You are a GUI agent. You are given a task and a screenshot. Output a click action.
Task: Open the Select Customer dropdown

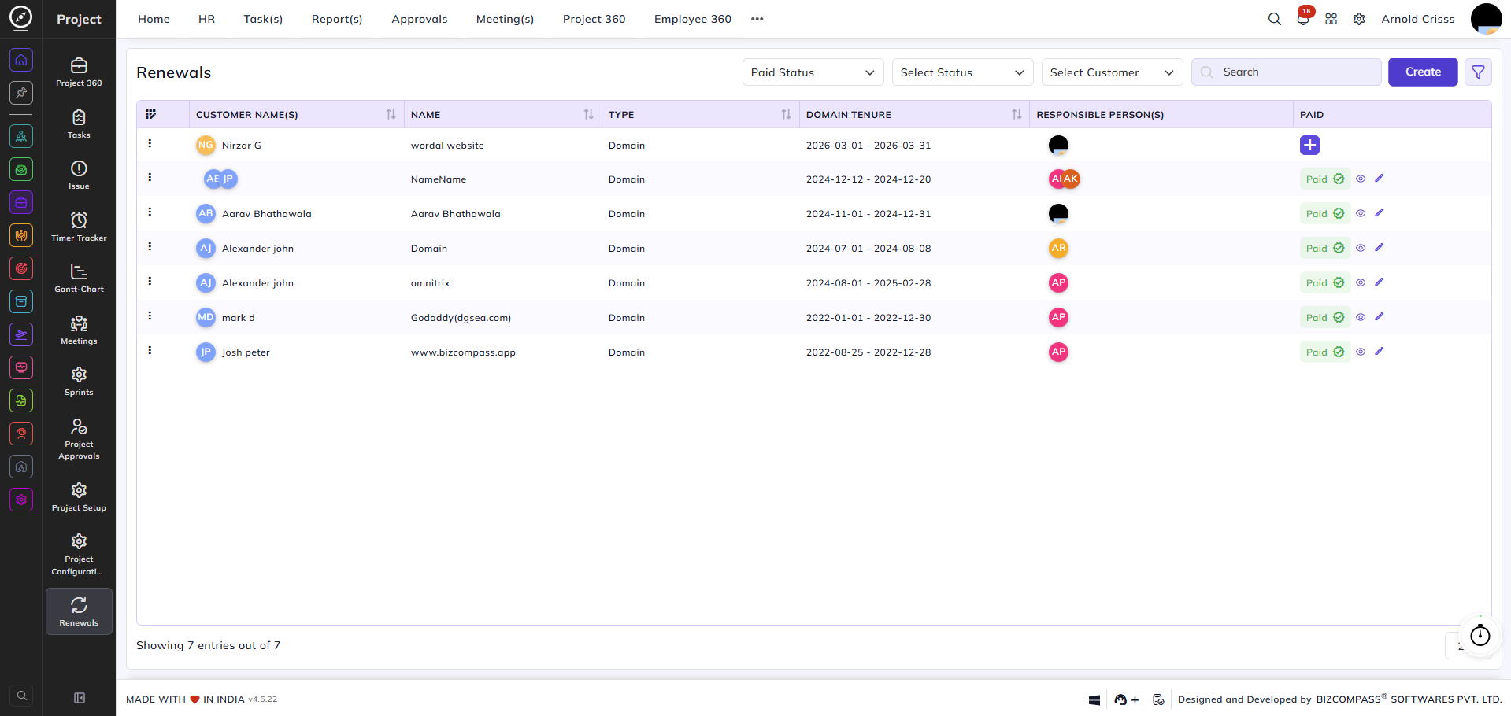click(x=1112, y=72)
